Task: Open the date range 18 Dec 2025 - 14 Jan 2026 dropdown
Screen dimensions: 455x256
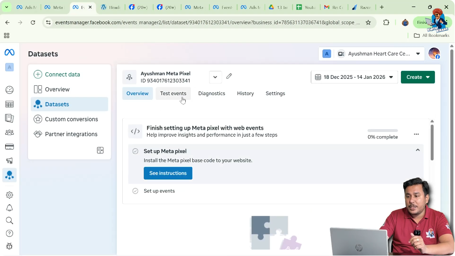Action: [354, 77]
